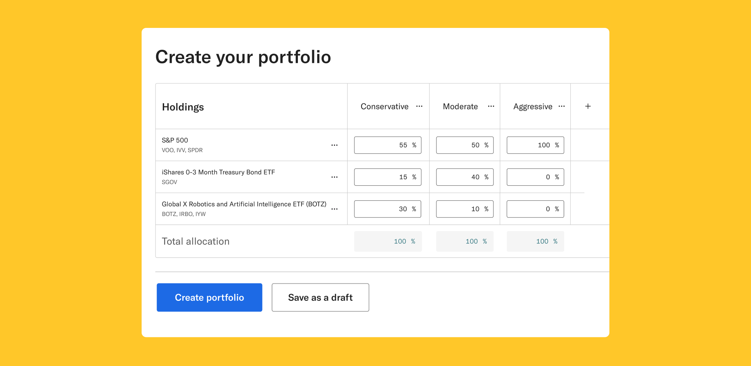Edit Global X Moderate allocation of 10%
This screenshot has width=751, height=366.
pyautogui.click(x=465, y=209)
